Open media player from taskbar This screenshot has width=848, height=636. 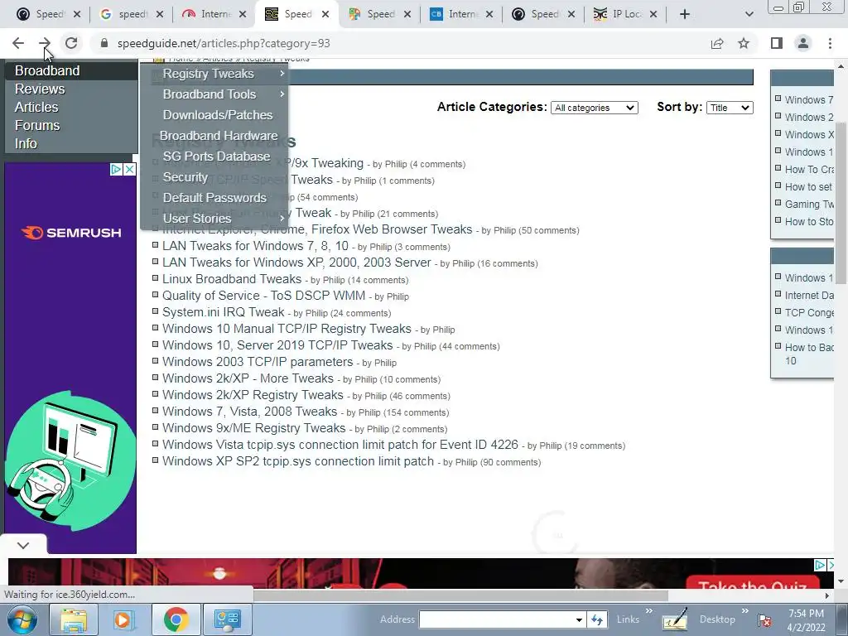pyautogui.click(x=123, y=619)
